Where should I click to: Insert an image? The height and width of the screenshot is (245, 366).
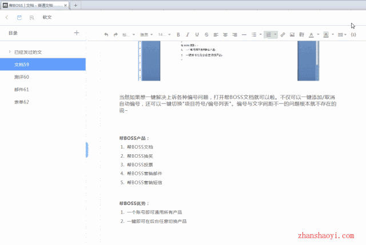pyautogui.click(x=292, y=35)
